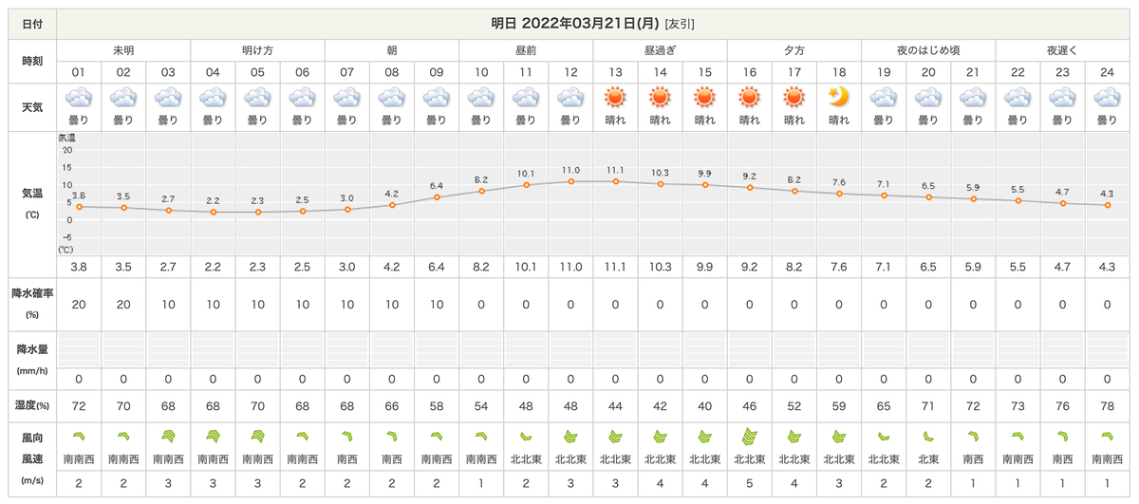This screenshot has height=504, width=1139.
Task: Click the cloudy weather icon for hour 19
Action: pos(884,97)
